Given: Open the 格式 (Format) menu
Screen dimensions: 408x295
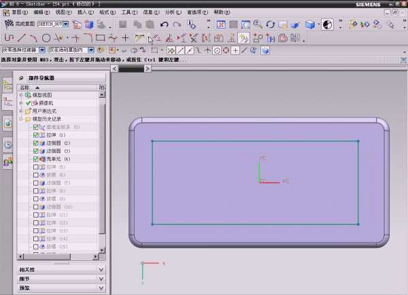Looking at the screenshot, I should pos(107,12).
